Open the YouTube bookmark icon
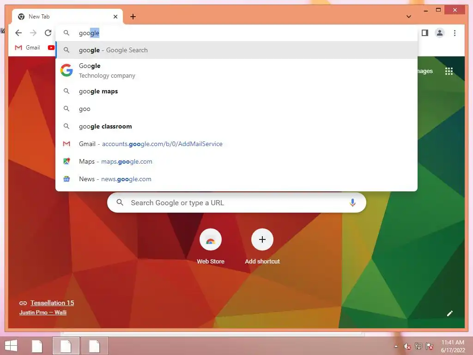Image resolution: width=473 pixels, height=355 pixels. 51,48
